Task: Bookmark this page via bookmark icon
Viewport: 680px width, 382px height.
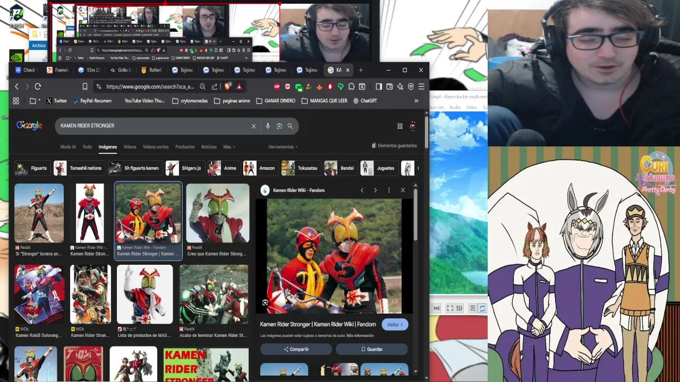Action: pyautogui.click(x=84, y=86)
